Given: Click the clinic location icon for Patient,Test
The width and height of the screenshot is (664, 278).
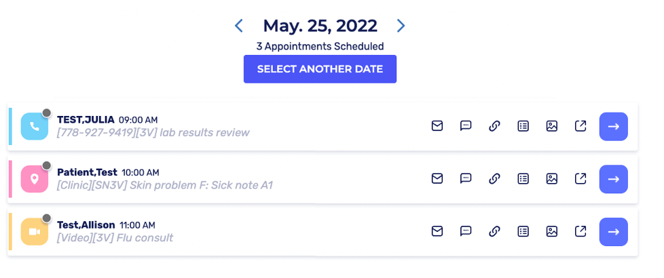Looking at the screenshot, I should [35, 179].
